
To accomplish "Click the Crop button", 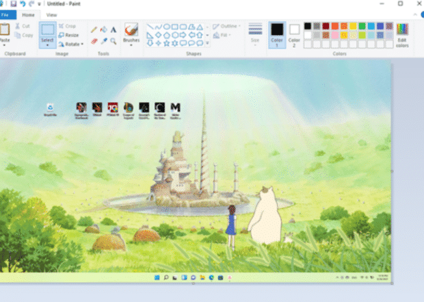I will tap(67, 26).
